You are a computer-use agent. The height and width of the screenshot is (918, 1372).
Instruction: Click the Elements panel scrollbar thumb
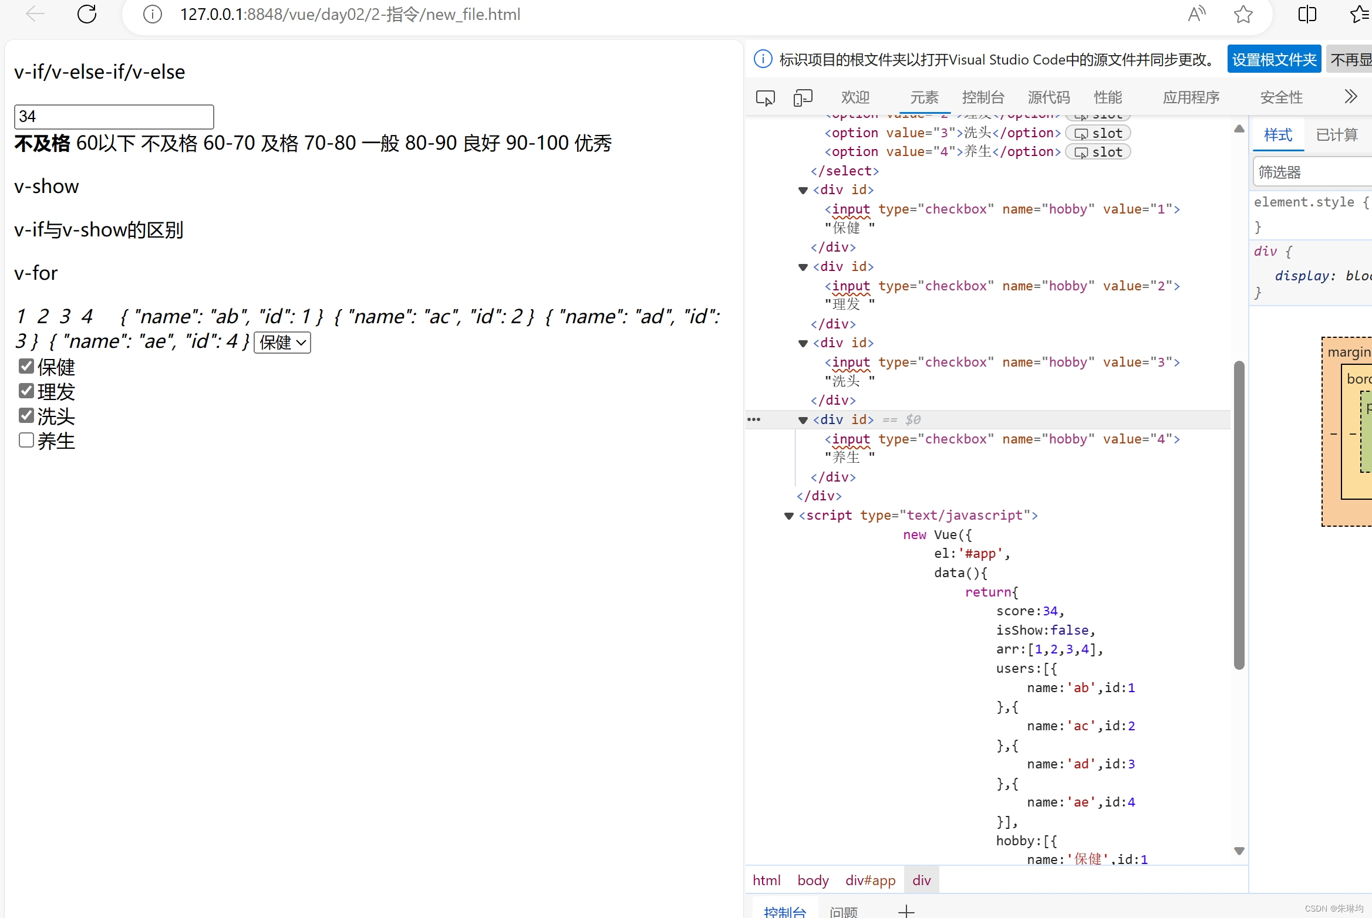click(1239, 515)
